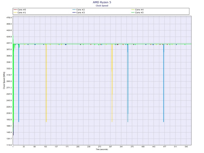This screenshot has width=204, height=153.
Task: Click the "AMD Ryzen 5" chart title
Action: (x=102, y=2)
